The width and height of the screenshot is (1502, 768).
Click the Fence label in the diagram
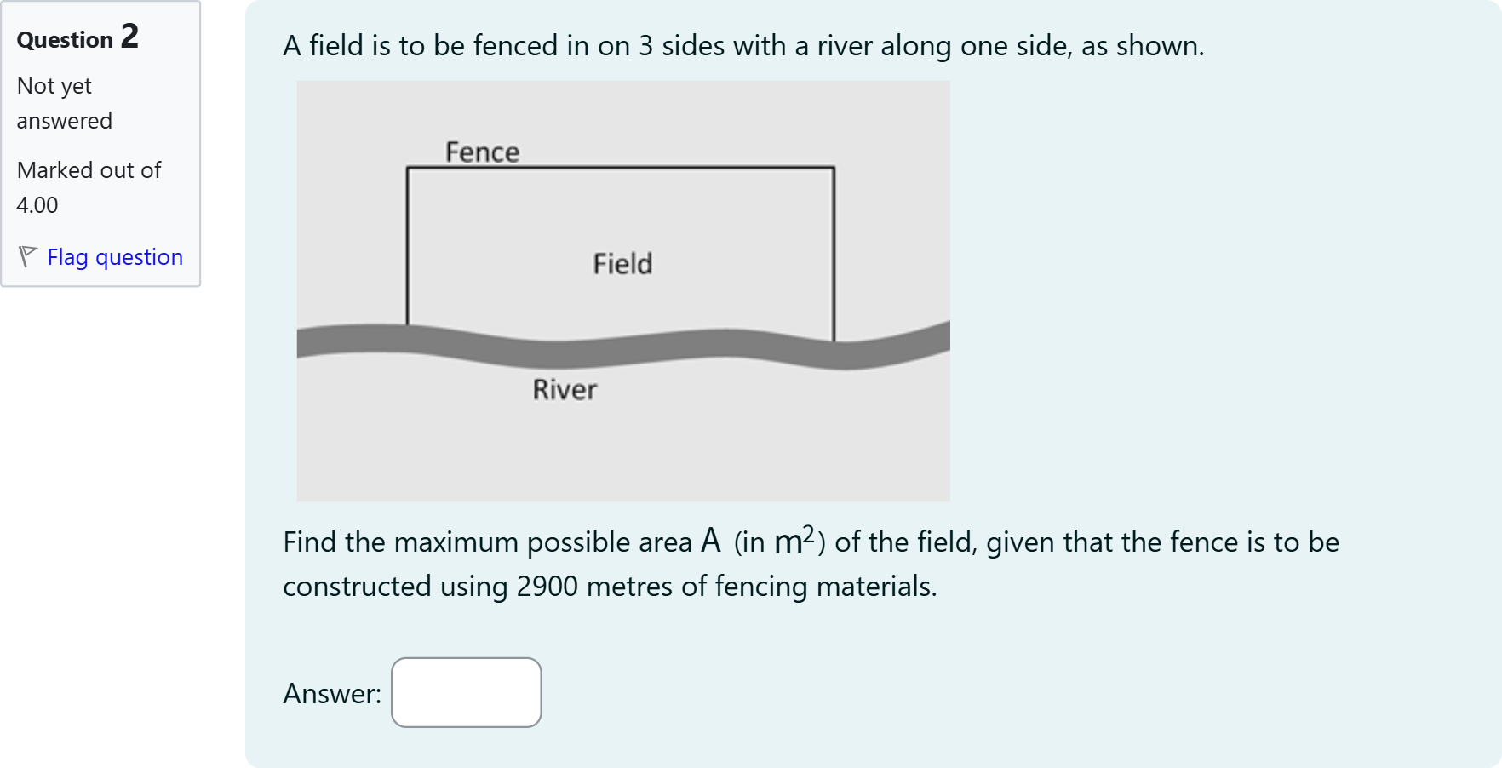[x=482, y=152]
